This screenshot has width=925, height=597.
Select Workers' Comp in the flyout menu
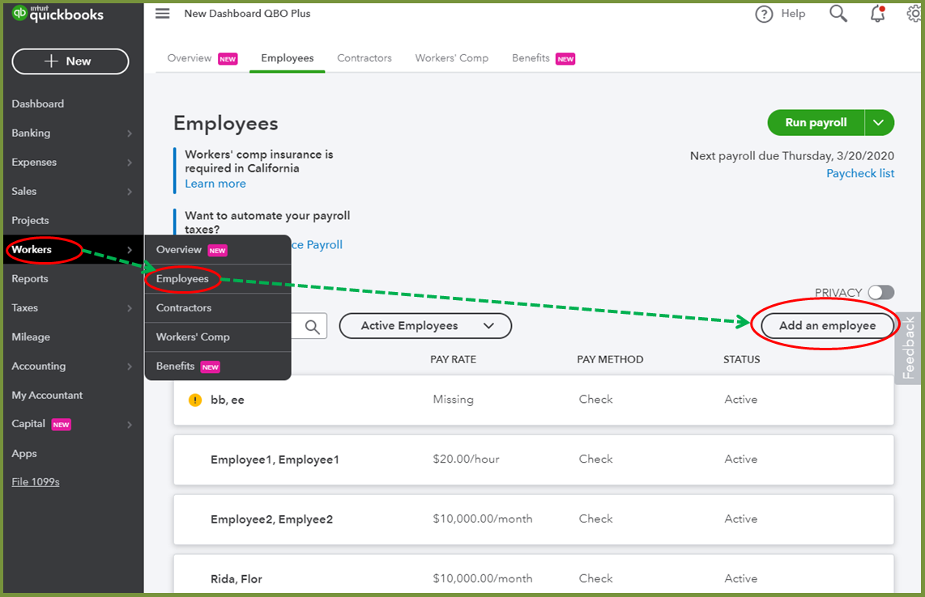click(218, 337)
